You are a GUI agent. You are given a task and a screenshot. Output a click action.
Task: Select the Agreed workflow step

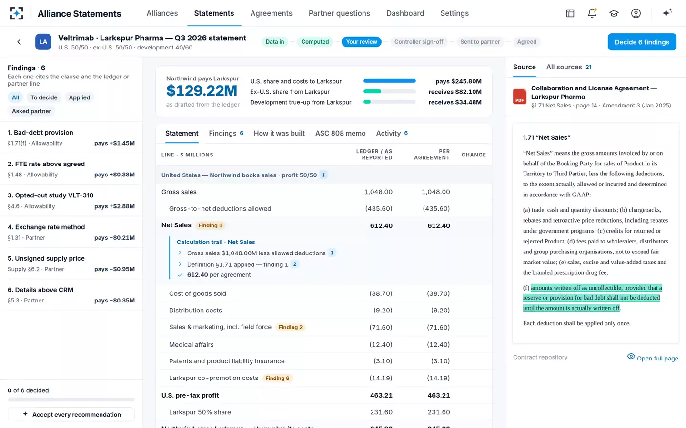pos(527,42)
